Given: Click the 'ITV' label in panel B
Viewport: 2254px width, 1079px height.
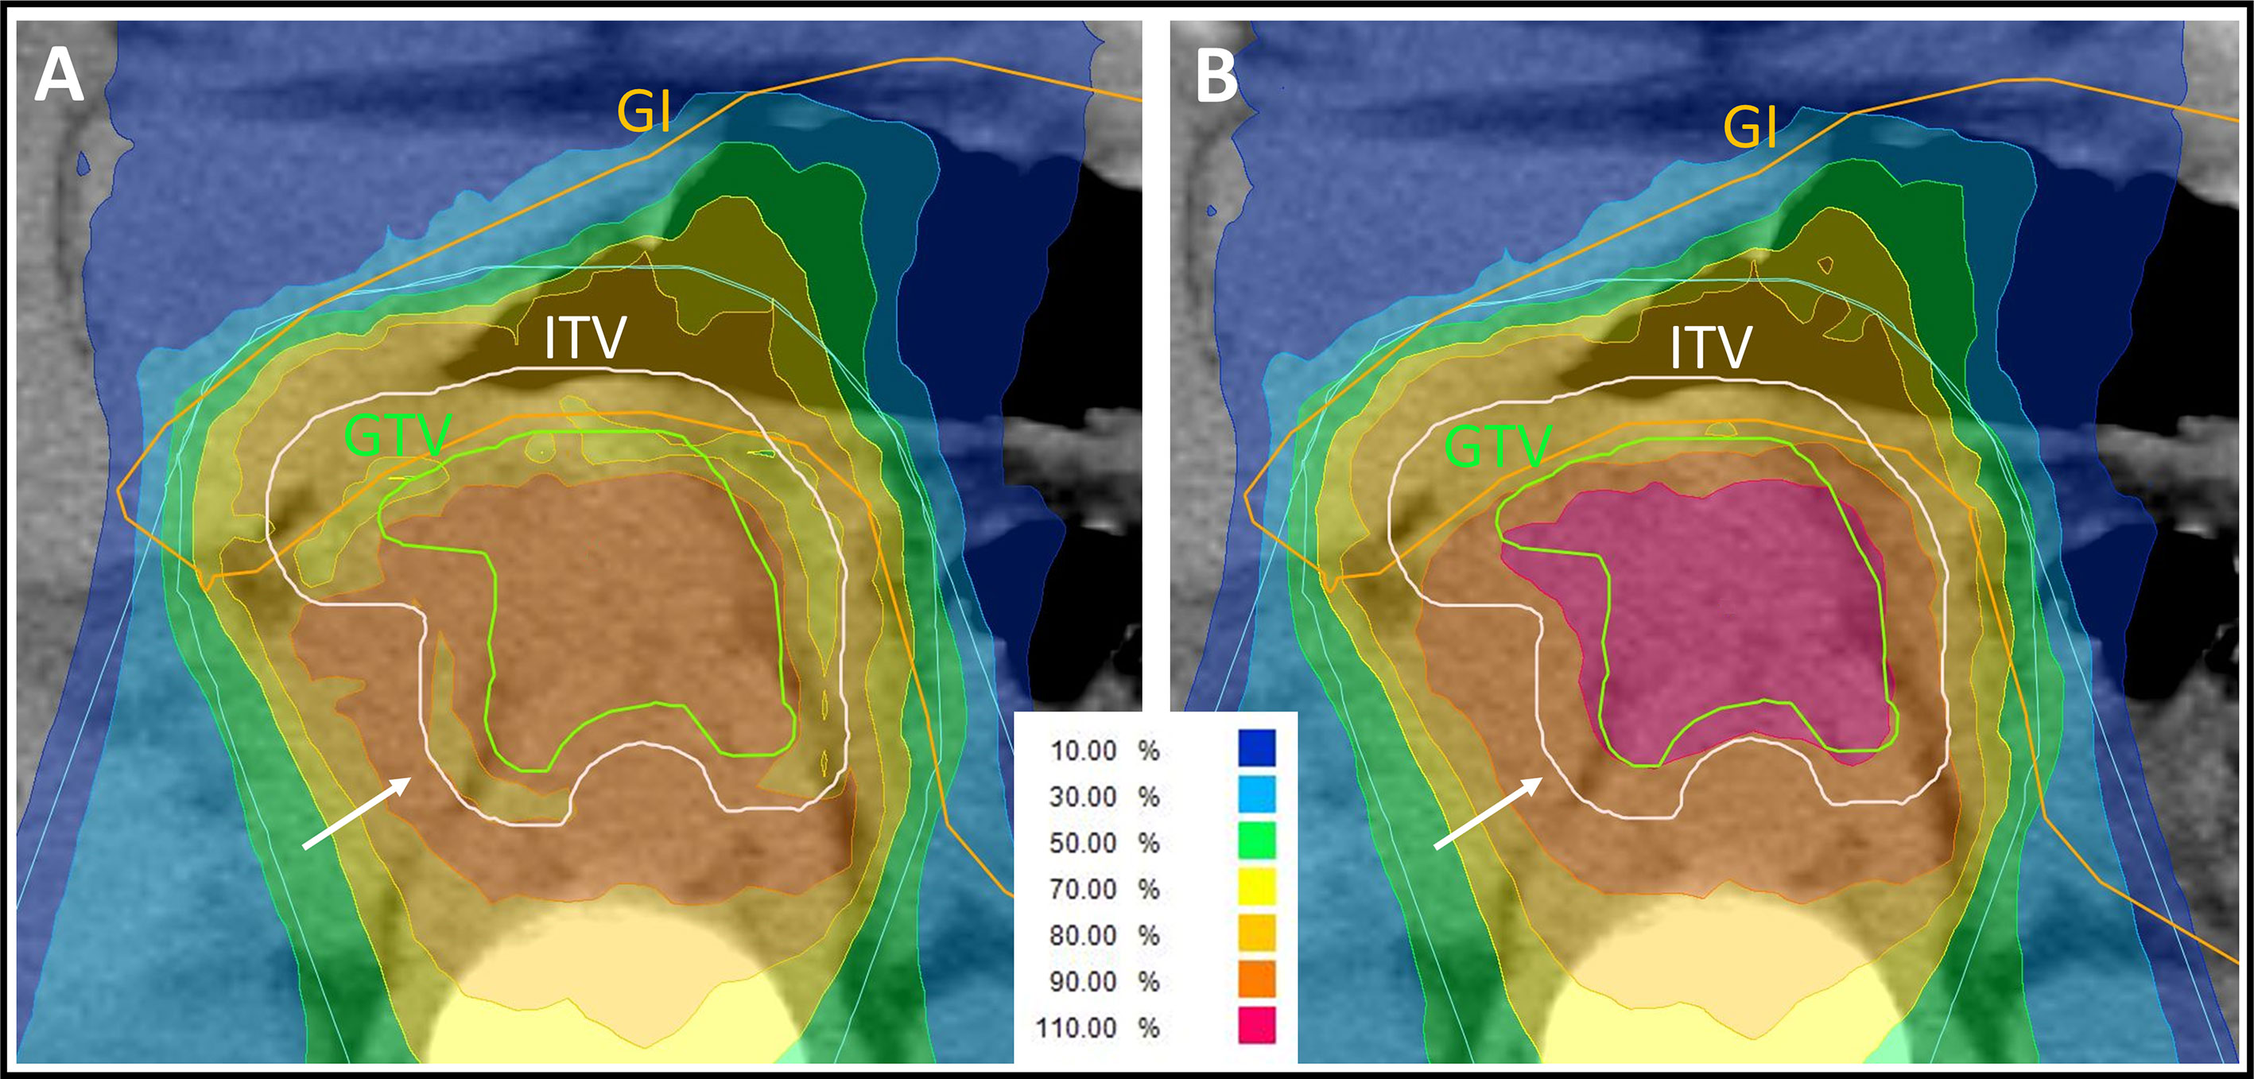Looking at the screenshot, I should (1711, 347).
